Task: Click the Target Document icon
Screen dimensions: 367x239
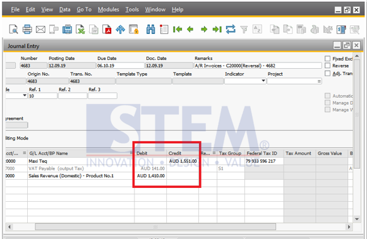Action: click(x=287, y=30)
